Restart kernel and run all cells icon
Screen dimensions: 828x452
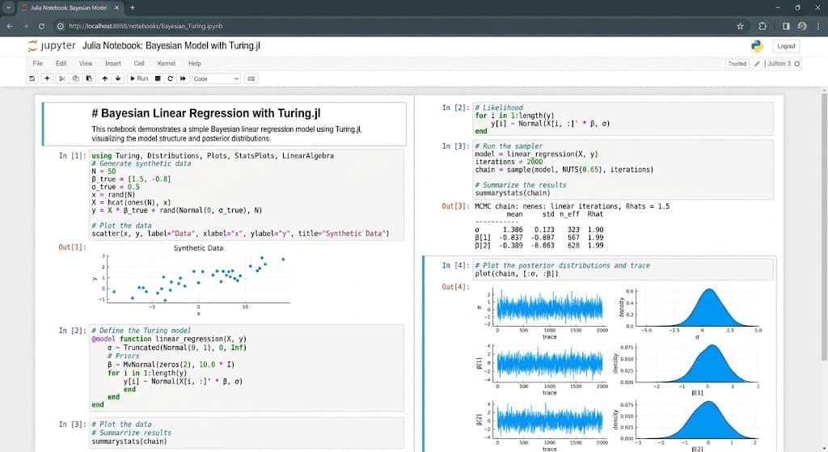pos(183,78)
